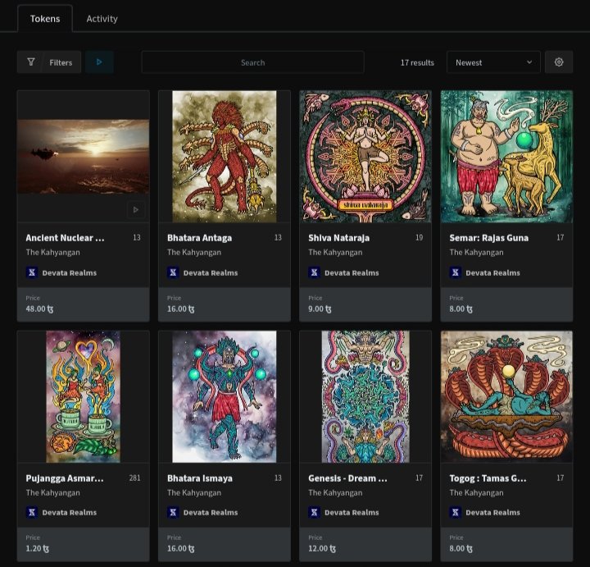The image size is (590, 567).
Task: Click the 12.00 tez price on Genesis
Action: click(x=322, y=549)
